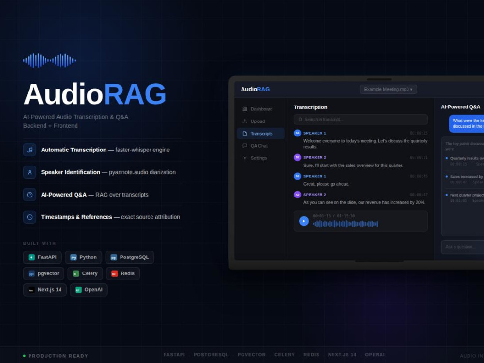
Task: Click the search magnifier icon in transcript box
Action: [x=300, y=120]
